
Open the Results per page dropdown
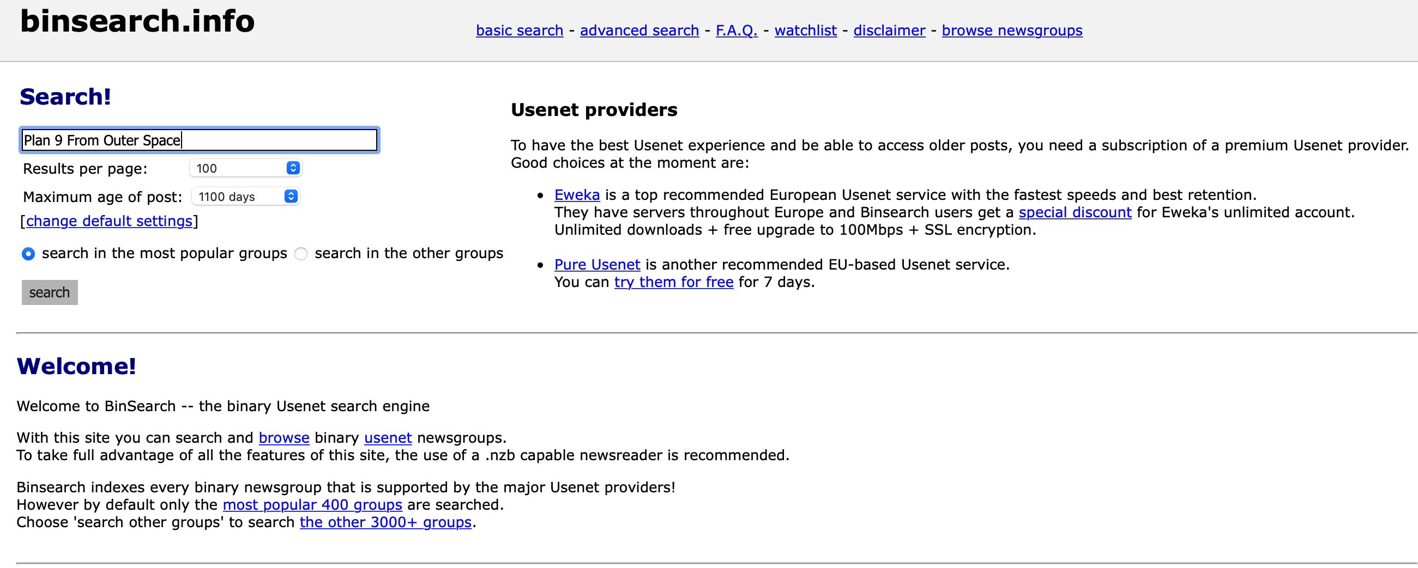click(245, 168)
